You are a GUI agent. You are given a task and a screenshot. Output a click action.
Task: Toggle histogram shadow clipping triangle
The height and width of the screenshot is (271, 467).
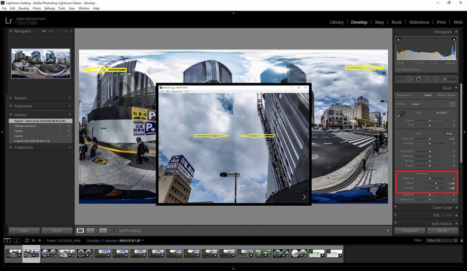click(x=398, y=40)
